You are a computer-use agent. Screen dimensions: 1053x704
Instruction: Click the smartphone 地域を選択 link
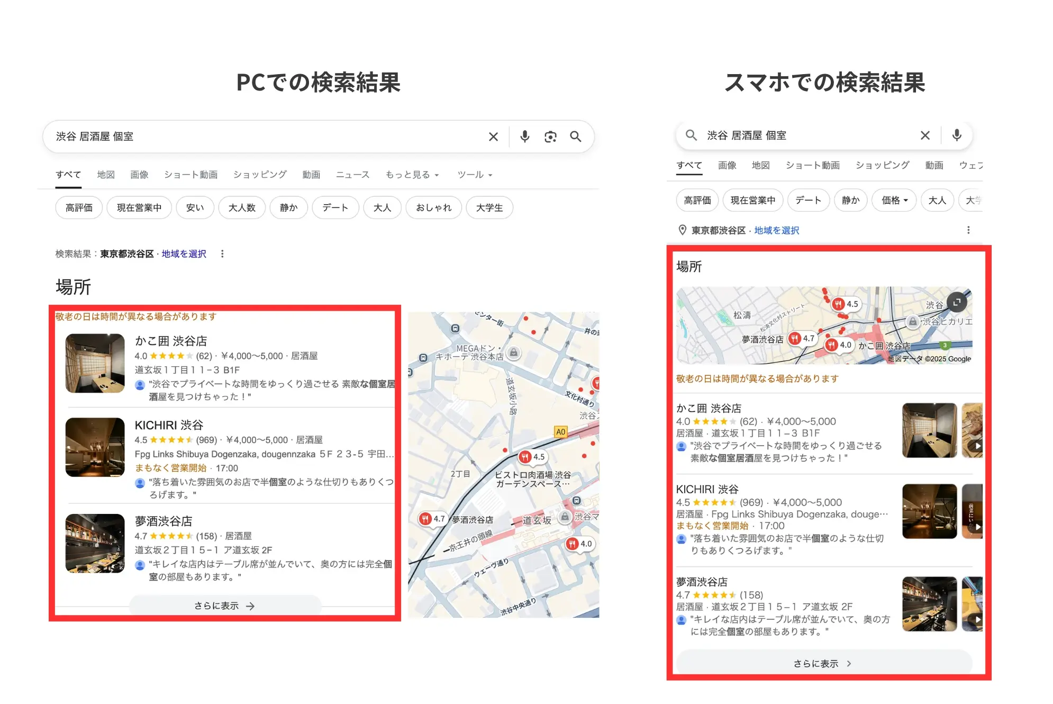777,230
